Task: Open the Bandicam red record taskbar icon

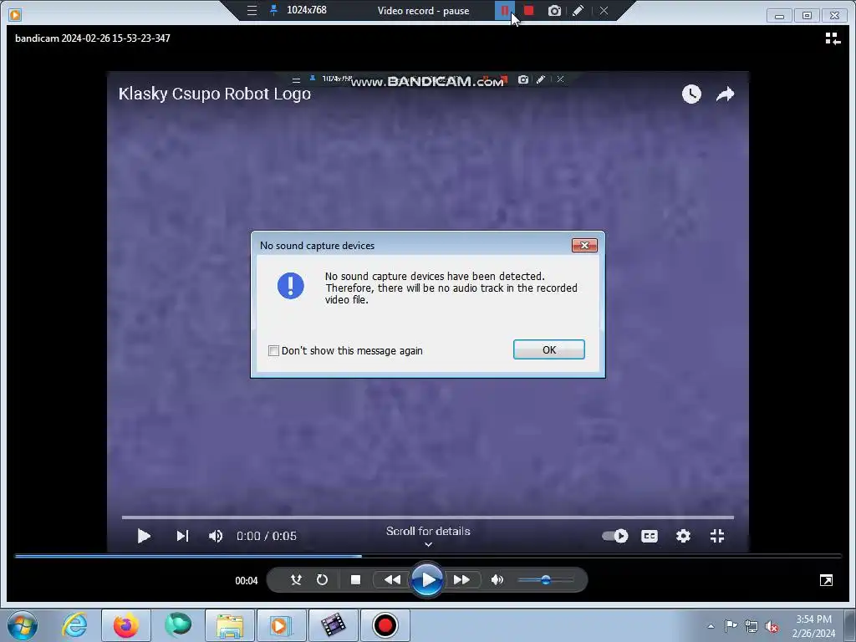Action: coord(385,625)
